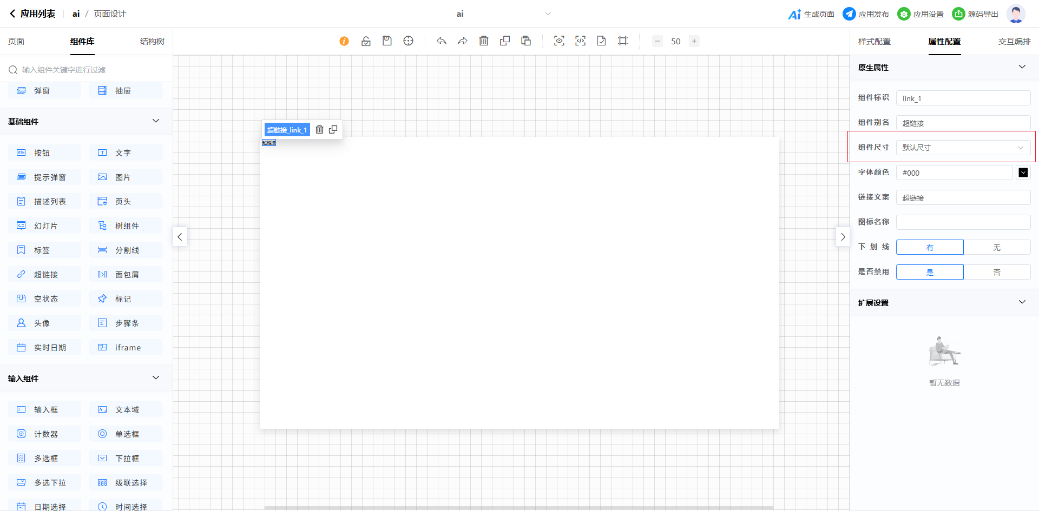Open the black font color swatch

(1023, 172)
